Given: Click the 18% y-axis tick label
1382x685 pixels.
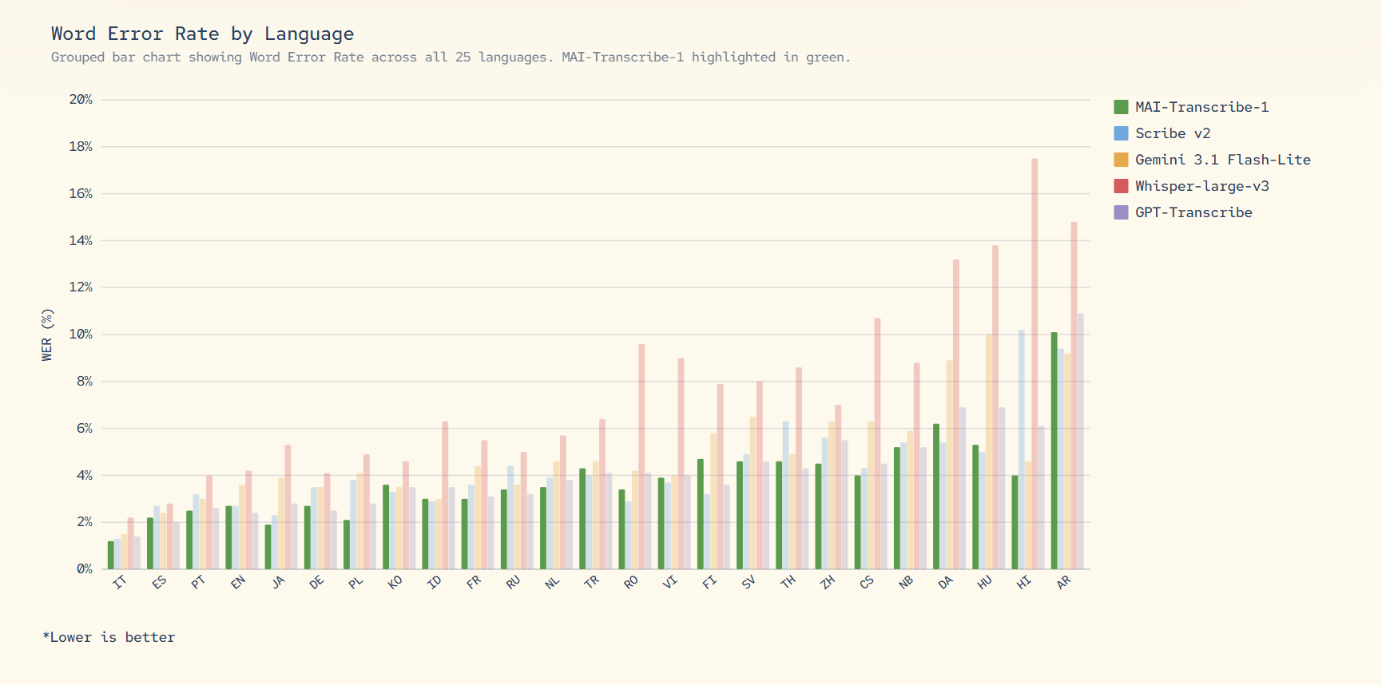Looking at the screenshot, I should 81,147.
